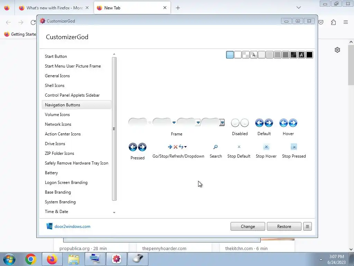
Task: Open Shell Icons category
Action: [x=76, y=86]
